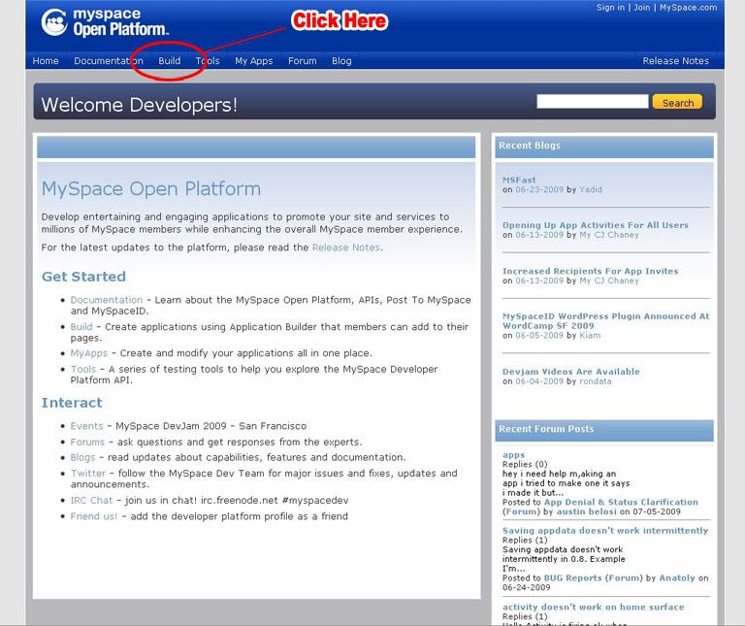This screenshot has width=745, height=626.
Task: Open austin belosi profile link
Action: pos(587,511)
